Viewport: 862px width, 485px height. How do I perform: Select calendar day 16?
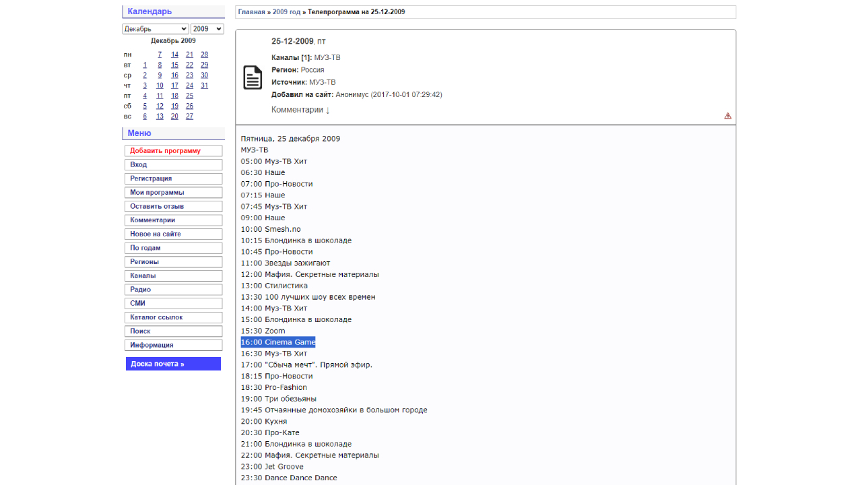point(174,75)
